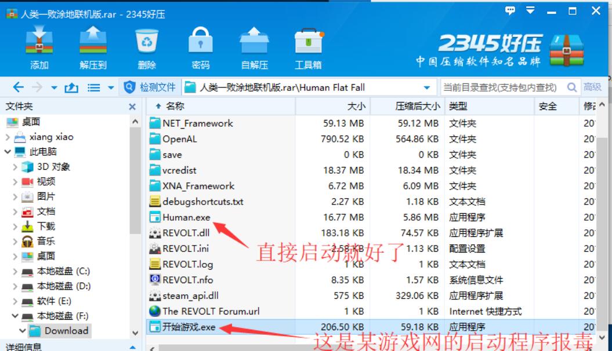Sort by the 类型 column header
Viewport: 612px width, 351px height.
[x=489, y=106]
